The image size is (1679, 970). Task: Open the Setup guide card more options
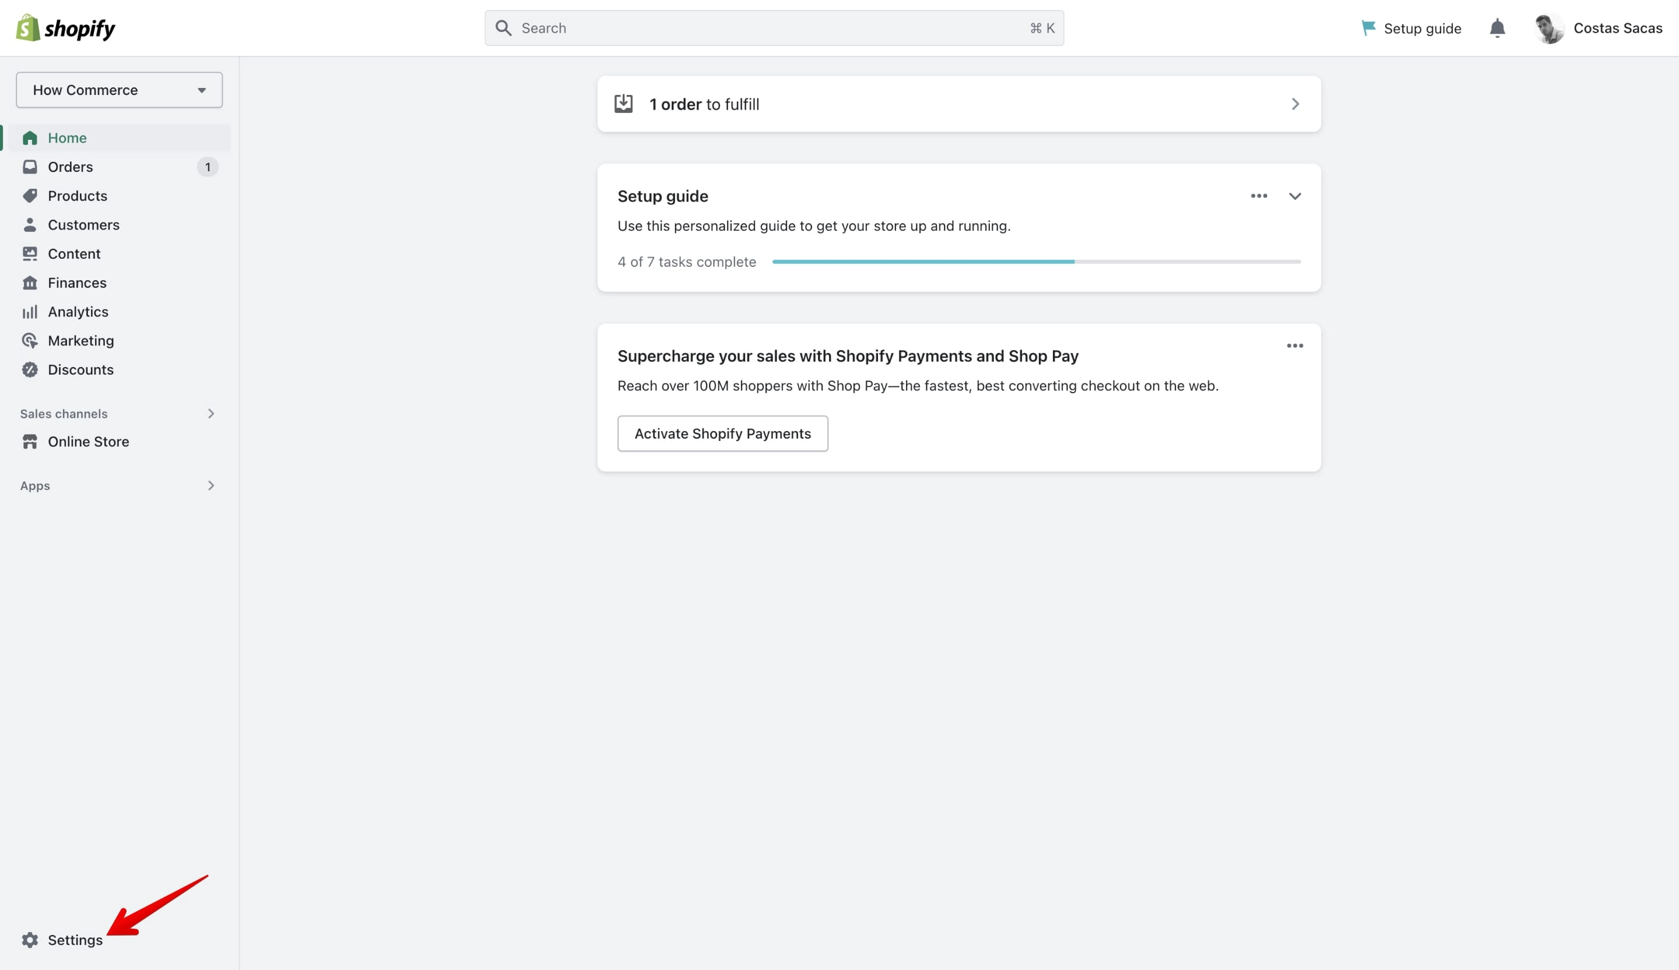1259,196
